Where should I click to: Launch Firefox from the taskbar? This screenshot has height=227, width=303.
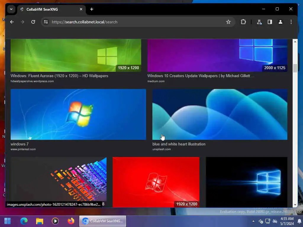[x=71, y=221]
